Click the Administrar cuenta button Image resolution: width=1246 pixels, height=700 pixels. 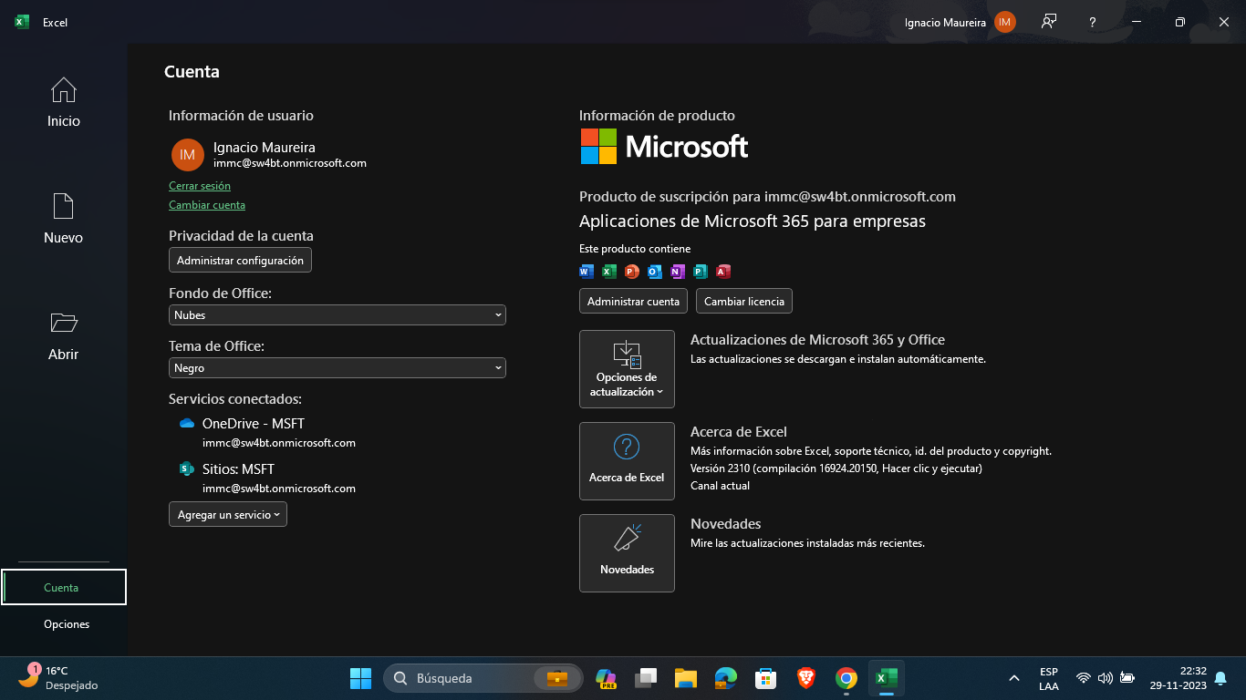pyautogui.click(x=633, y=301)
